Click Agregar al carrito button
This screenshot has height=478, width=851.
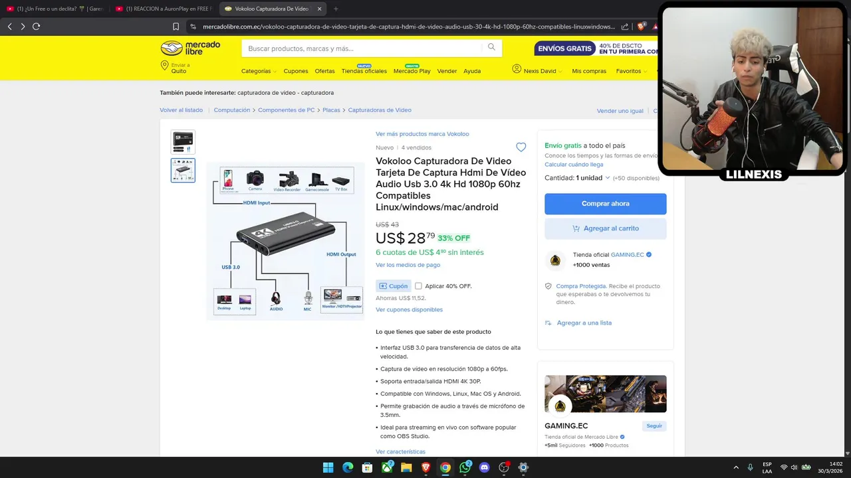(x=605, y=228)
